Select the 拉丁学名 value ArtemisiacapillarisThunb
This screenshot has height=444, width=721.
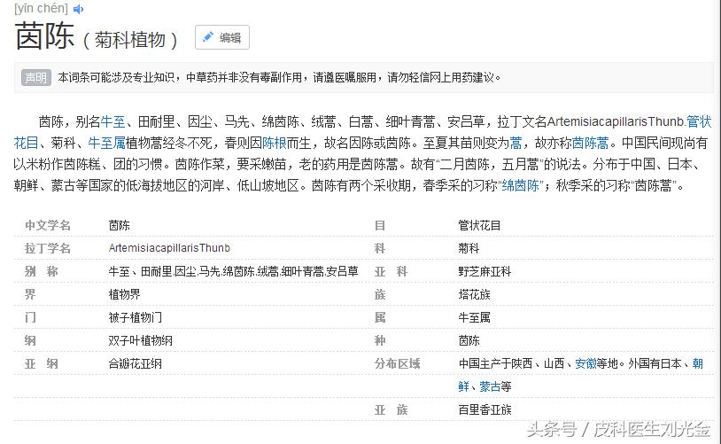point(169,248)
